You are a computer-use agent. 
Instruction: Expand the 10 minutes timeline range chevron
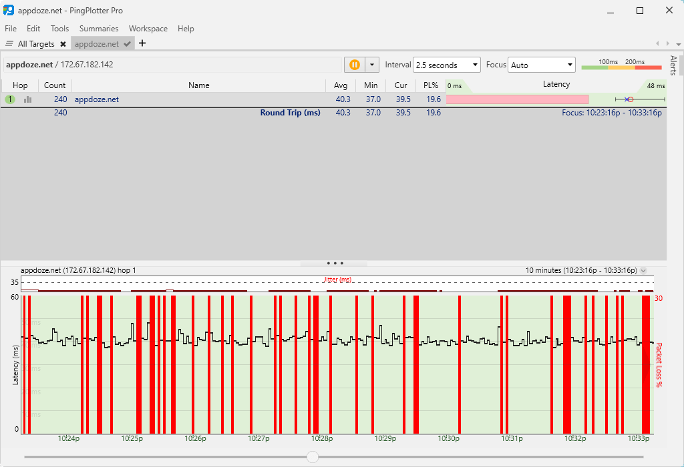(643, 270)
